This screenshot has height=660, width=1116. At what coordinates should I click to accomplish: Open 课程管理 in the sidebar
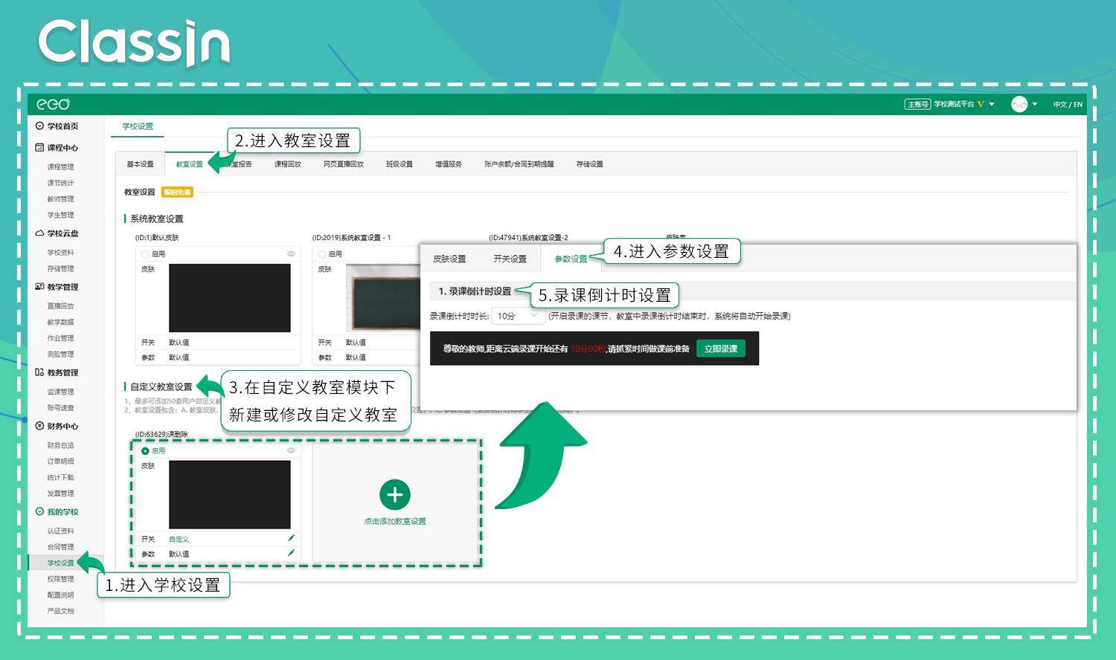click(x=61, y=167)
